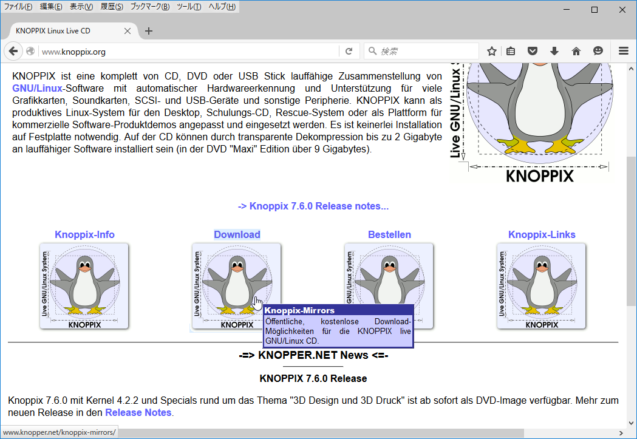Reload the current page
The image size is (637, 439).
[x=349, y=51]
